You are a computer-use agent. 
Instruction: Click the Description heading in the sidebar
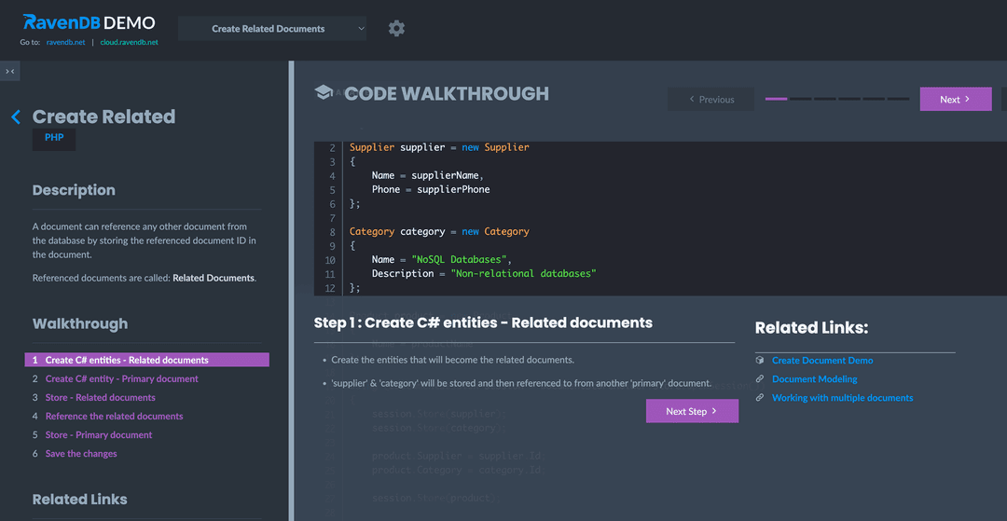point(74,190)
